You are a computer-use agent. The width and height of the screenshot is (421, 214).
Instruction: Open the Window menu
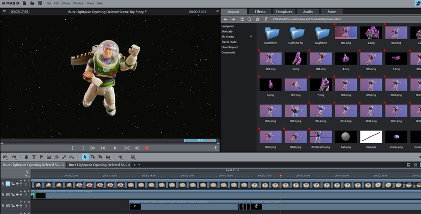tap(78, 4)
